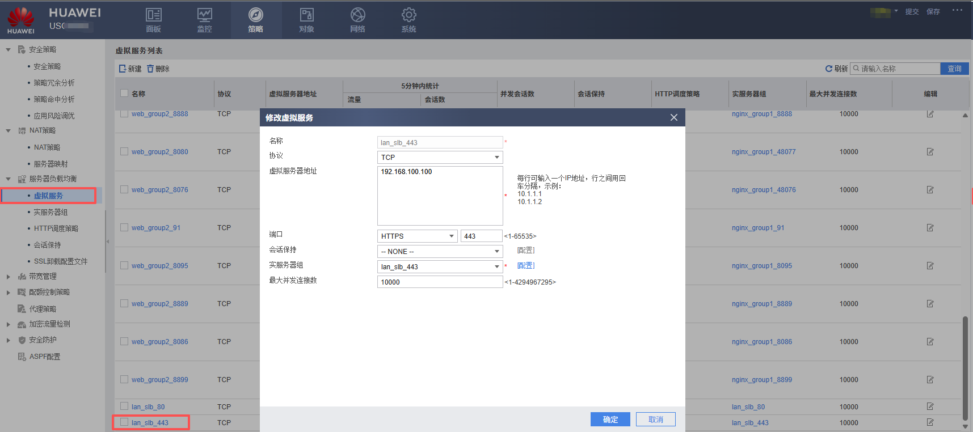Open HTTP调度策略 in the sidebar
973x432 pixels.
[56, 228]
